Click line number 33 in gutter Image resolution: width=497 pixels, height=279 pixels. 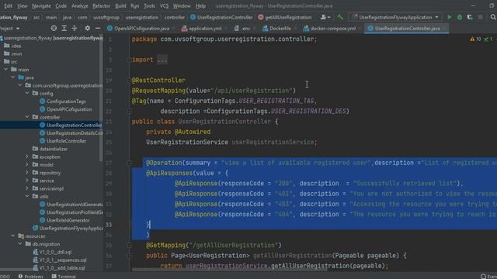click(x=109, y=225)
